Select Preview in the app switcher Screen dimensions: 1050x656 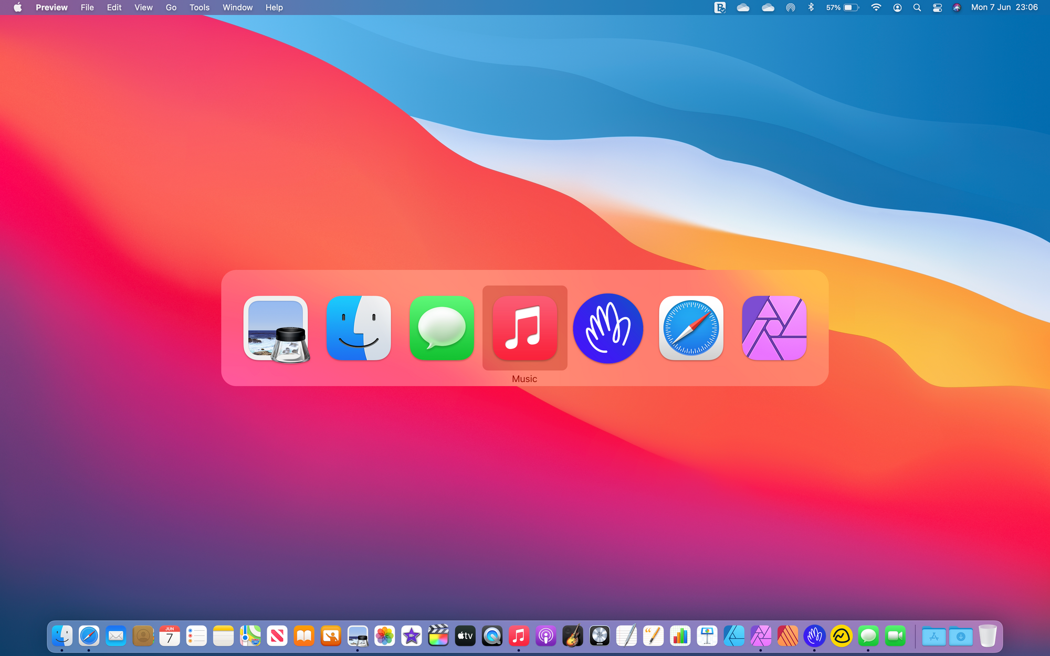pyautogui.click(x=277, y=329)
